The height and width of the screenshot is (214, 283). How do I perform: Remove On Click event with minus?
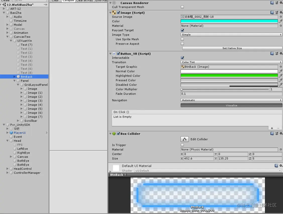[x=278, y=128]
